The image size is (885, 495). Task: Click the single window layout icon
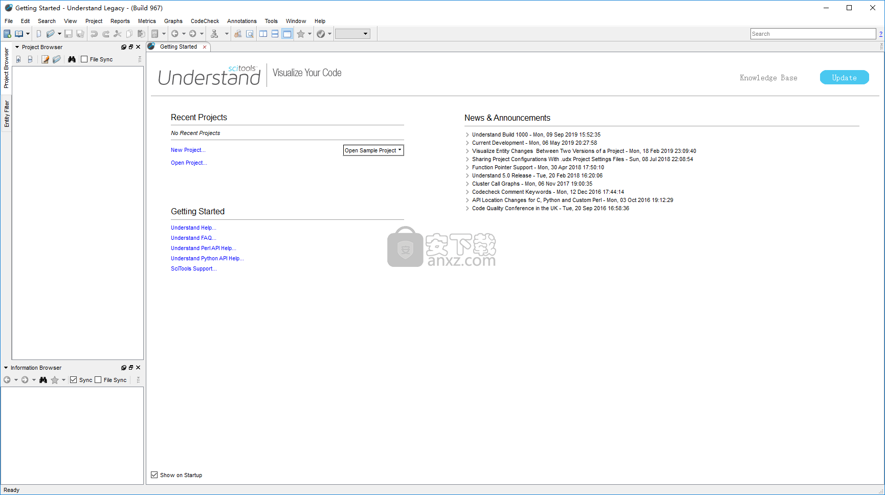click(287, 34)
